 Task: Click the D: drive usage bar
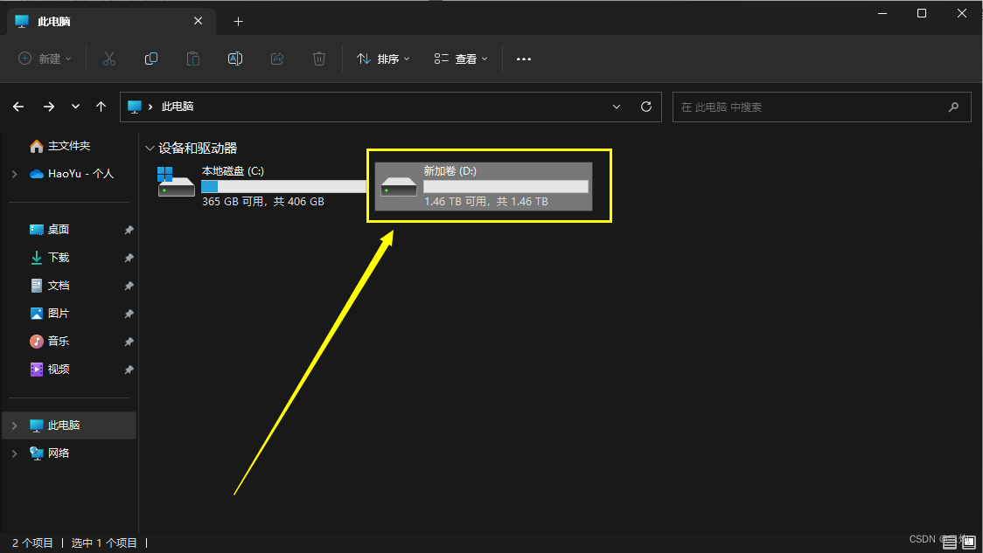click(505, 187)
